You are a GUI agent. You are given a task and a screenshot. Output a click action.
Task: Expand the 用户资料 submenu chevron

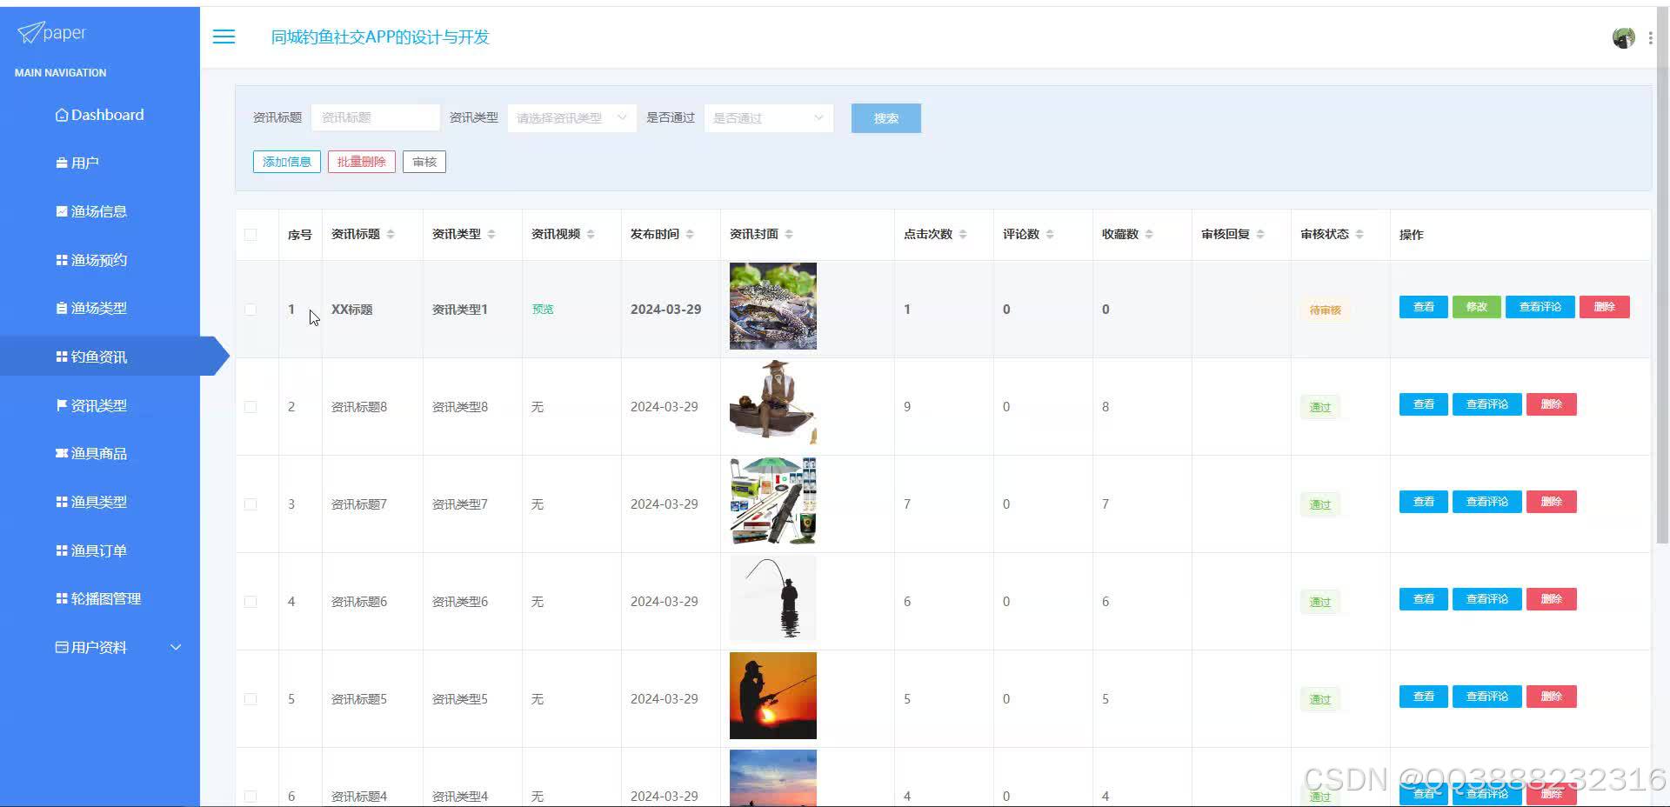pos(176,647)
